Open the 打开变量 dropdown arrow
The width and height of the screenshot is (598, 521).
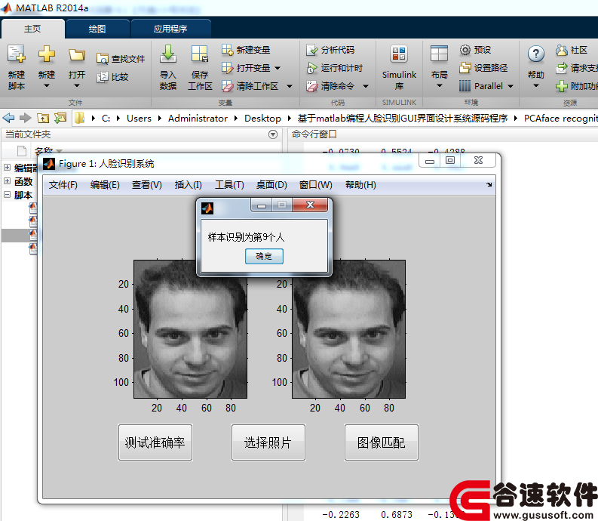tap(278, 69)
